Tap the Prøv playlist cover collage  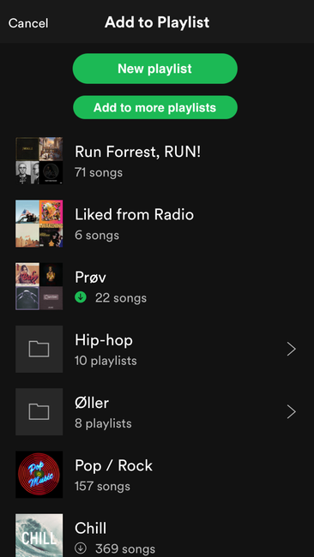point(39,286)
